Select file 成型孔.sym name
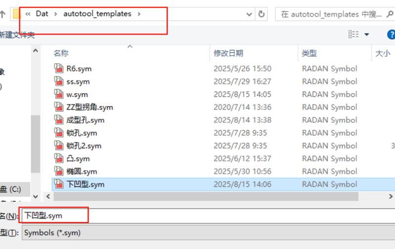Screen dimensions: 395x249 [85, 120]
